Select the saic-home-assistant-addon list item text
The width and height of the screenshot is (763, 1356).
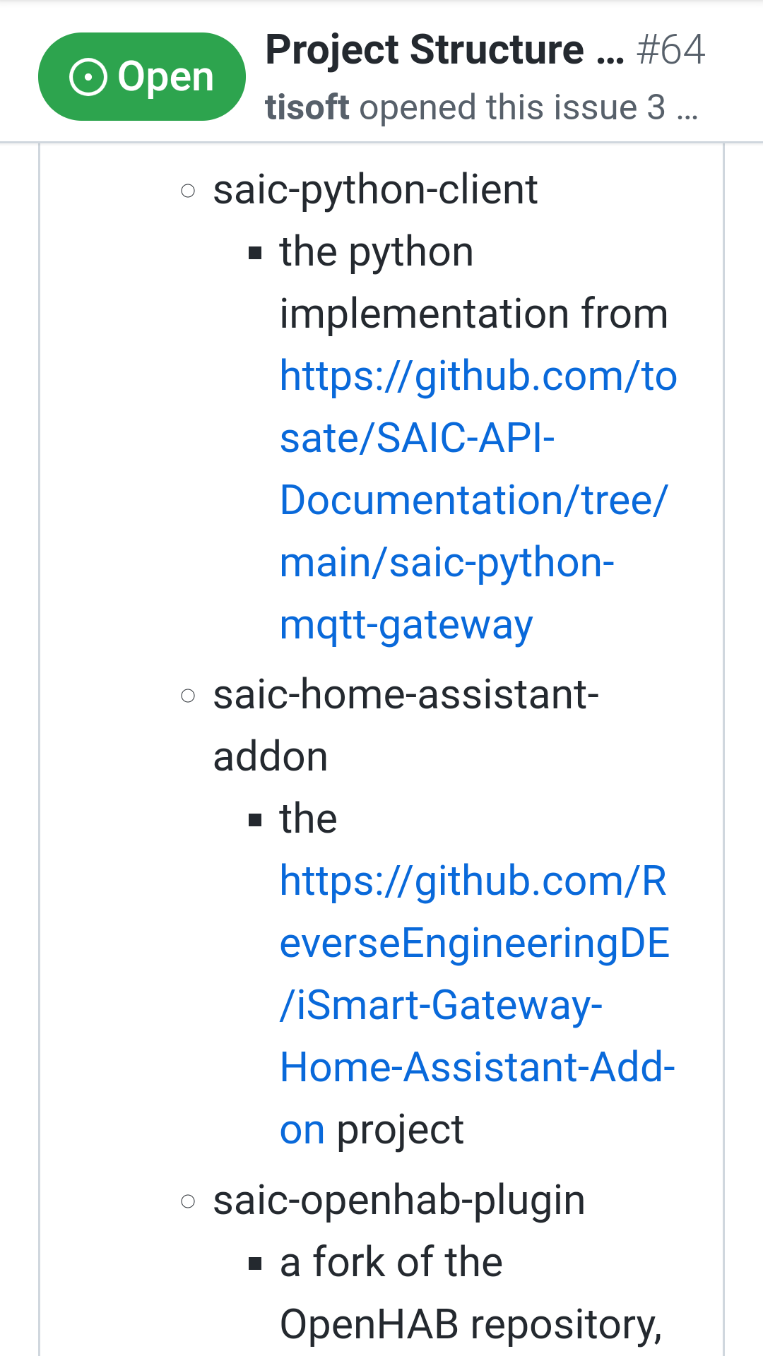[406, 696]
